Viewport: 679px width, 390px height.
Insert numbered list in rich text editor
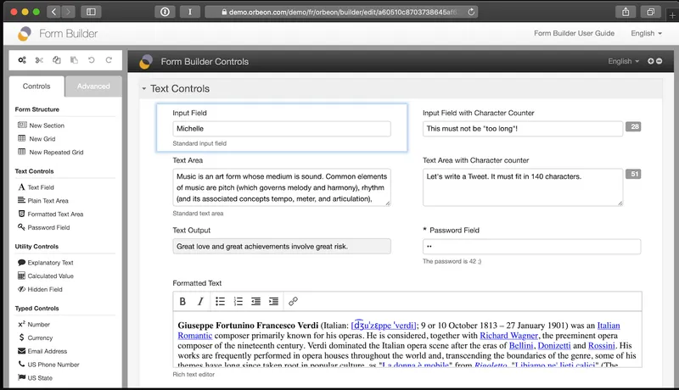(x=238, y=301)
